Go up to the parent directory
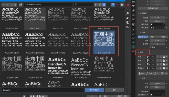 (x=11, y=5)
